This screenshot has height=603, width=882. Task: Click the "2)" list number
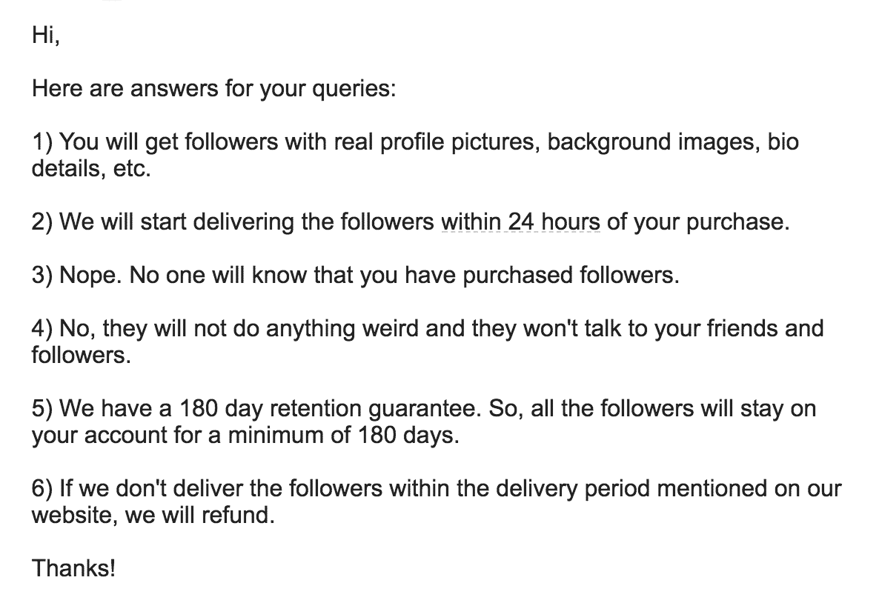tap(42, 222)
